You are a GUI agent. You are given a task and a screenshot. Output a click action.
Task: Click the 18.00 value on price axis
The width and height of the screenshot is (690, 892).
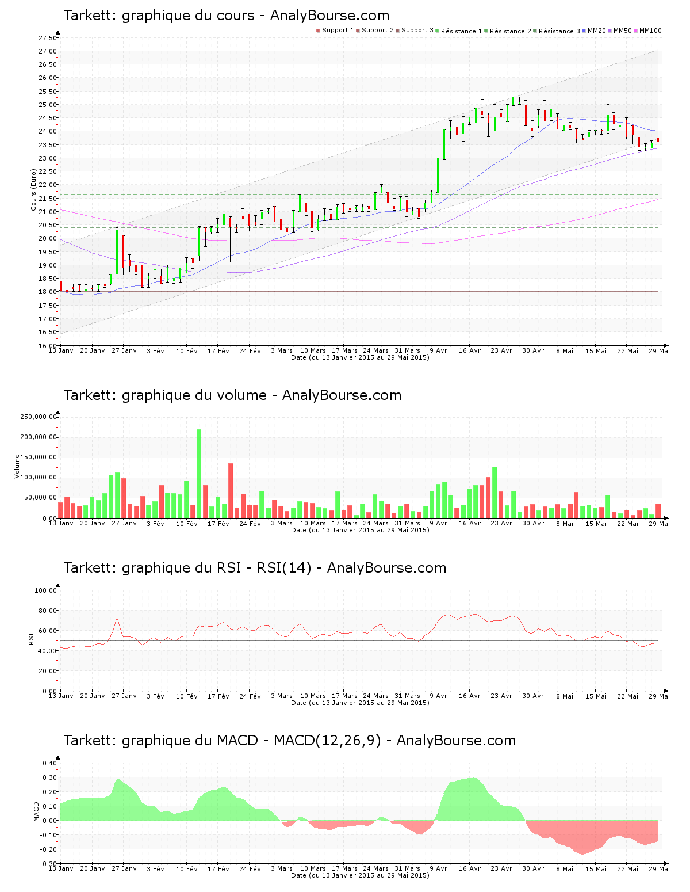tap(48, 292)
